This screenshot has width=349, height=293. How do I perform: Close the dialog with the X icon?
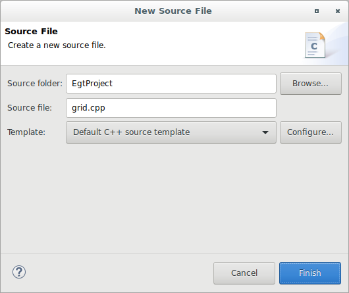point(338,11)
